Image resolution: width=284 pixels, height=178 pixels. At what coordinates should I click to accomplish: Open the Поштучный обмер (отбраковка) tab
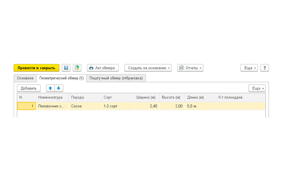pyautogui.click(x=116, y=78)
